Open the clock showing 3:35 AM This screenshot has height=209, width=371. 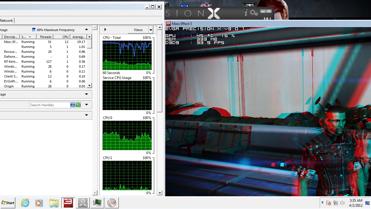point(356,203)
